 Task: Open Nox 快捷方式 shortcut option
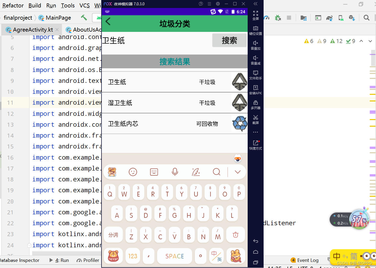[256, 145]
